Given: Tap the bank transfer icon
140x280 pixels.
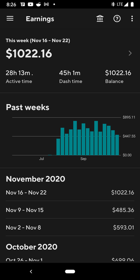Looking at the screenshot, I should click(x=100, y=19).
